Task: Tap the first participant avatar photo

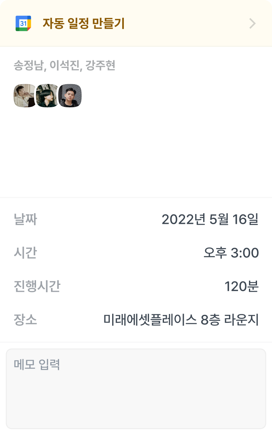Action: click(x=25, y=96)
